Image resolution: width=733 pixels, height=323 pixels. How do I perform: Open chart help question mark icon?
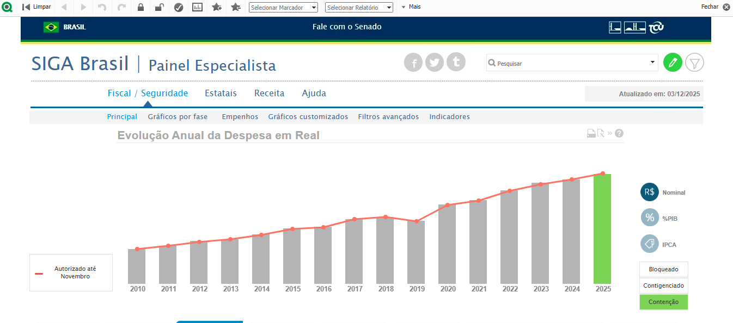click(x=619, y=133)
